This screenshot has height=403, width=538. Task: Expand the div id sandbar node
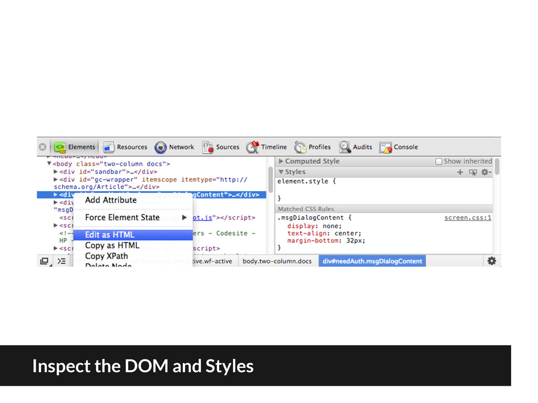point(56,172)
